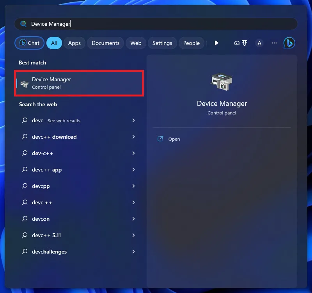
Task: Click the search icon beside 'devc - See web results'
Action: pyautogui.click(x=25, y=120)
